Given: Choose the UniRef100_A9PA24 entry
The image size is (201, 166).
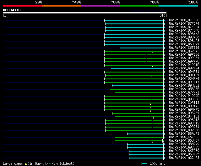Looking at the screenshot, I should click(184, 68).
